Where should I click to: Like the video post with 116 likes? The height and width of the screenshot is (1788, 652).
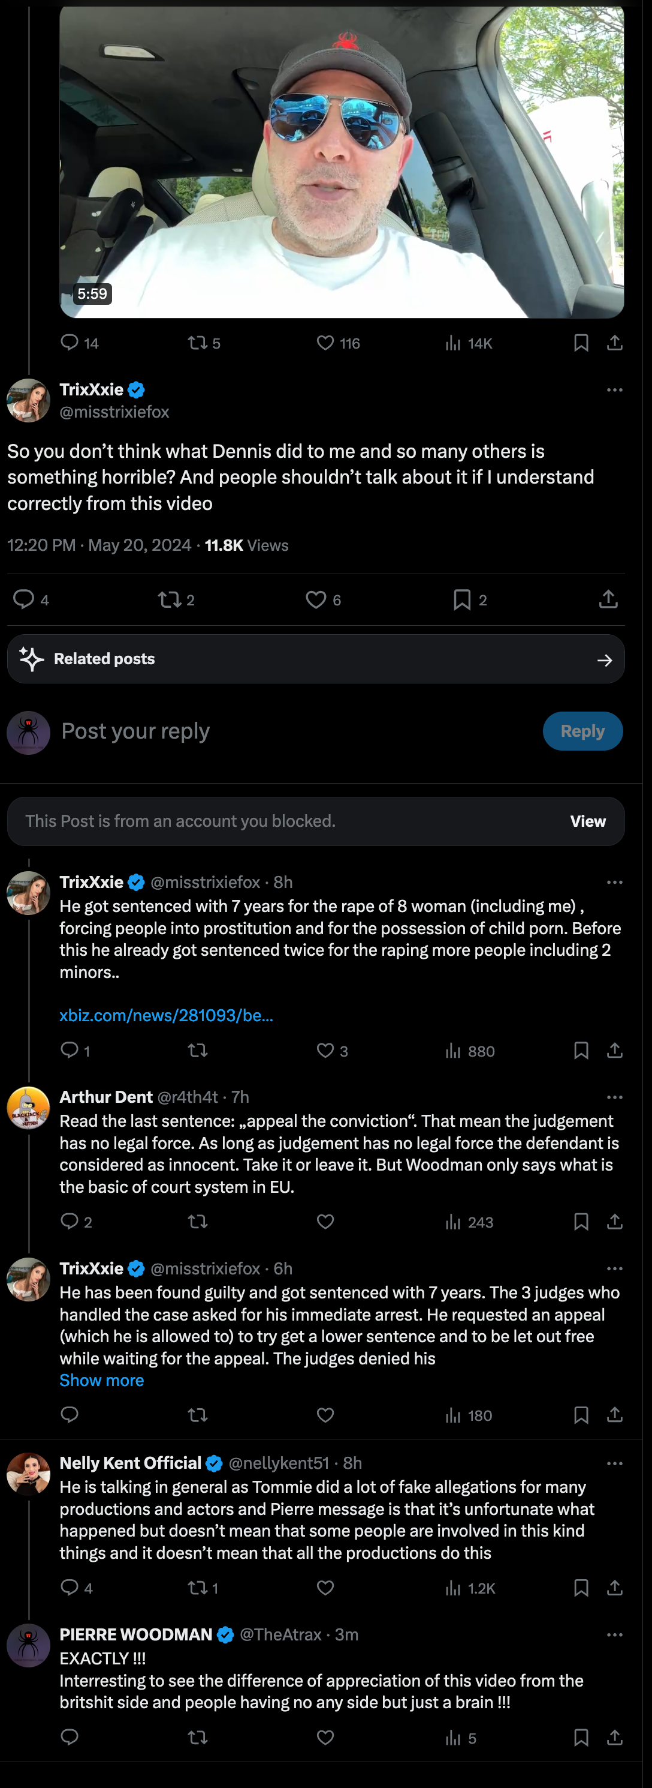coord(325,343)
